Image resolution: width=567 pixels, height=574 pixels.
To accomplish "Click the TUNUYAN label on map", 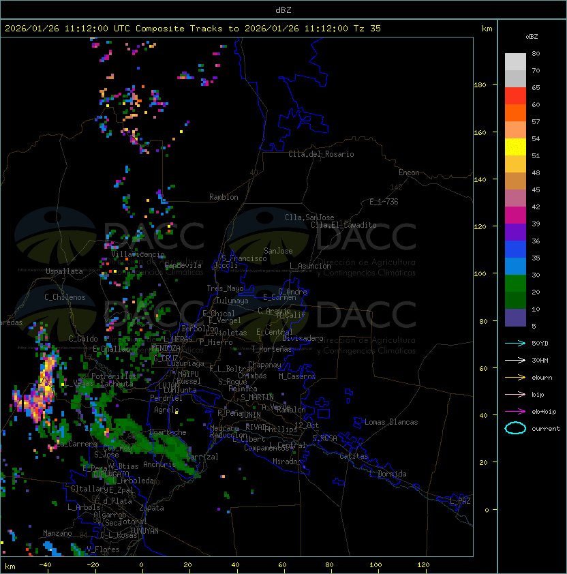I will click(144, 530).
